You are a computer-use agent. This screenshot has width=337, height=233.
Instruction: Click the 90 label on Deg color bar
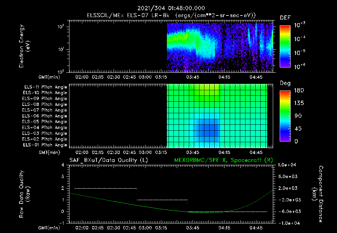[298, 116]
